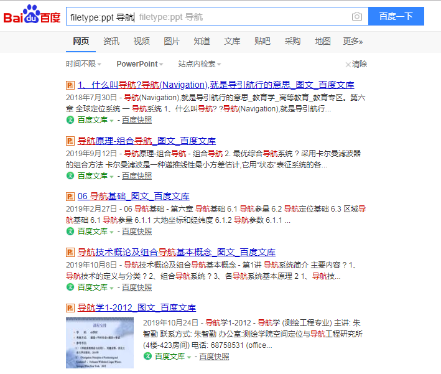The image size is (441, 374).
Task: Click PPT icon beside 导航学1-2012 result
Action: point(70,307)
